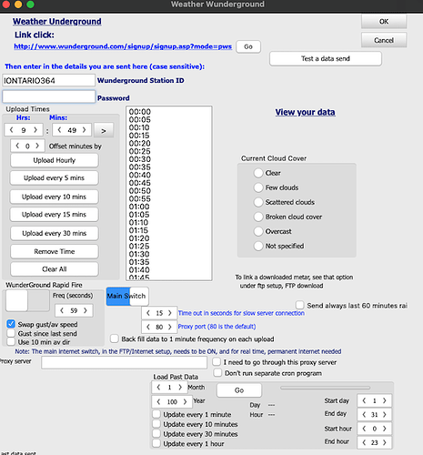The height and width of the screenshot is (455, 423).
Task: Increase Load Past Data Year
Action: (185, 401)
